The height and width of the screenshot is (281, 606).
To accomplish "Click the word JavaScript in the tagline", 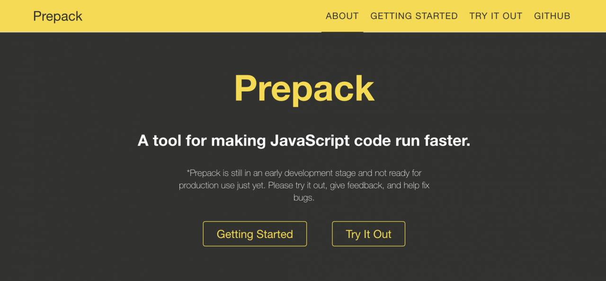I will 310,140.
